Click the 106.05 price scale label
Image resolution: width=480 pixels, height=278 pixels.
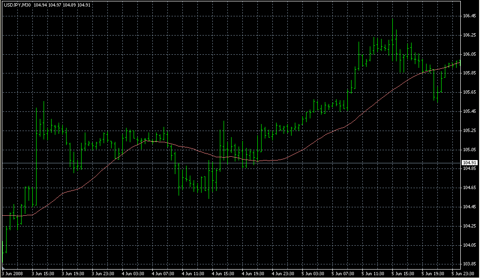469,54
